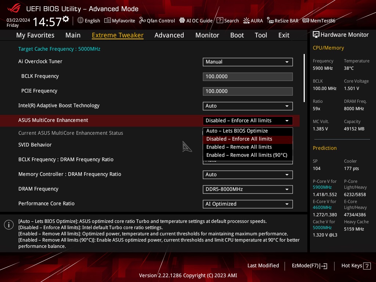Click 5900MHz P-Core prediction link
This screenshot has height=282, width=376.
pyautogui.click(x=322, y=187)
